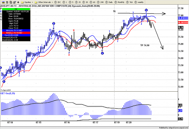This screenshot has height=129, width=189.
Task: Click the red 76.503333 price tag
Action: [x=183, y=23]
